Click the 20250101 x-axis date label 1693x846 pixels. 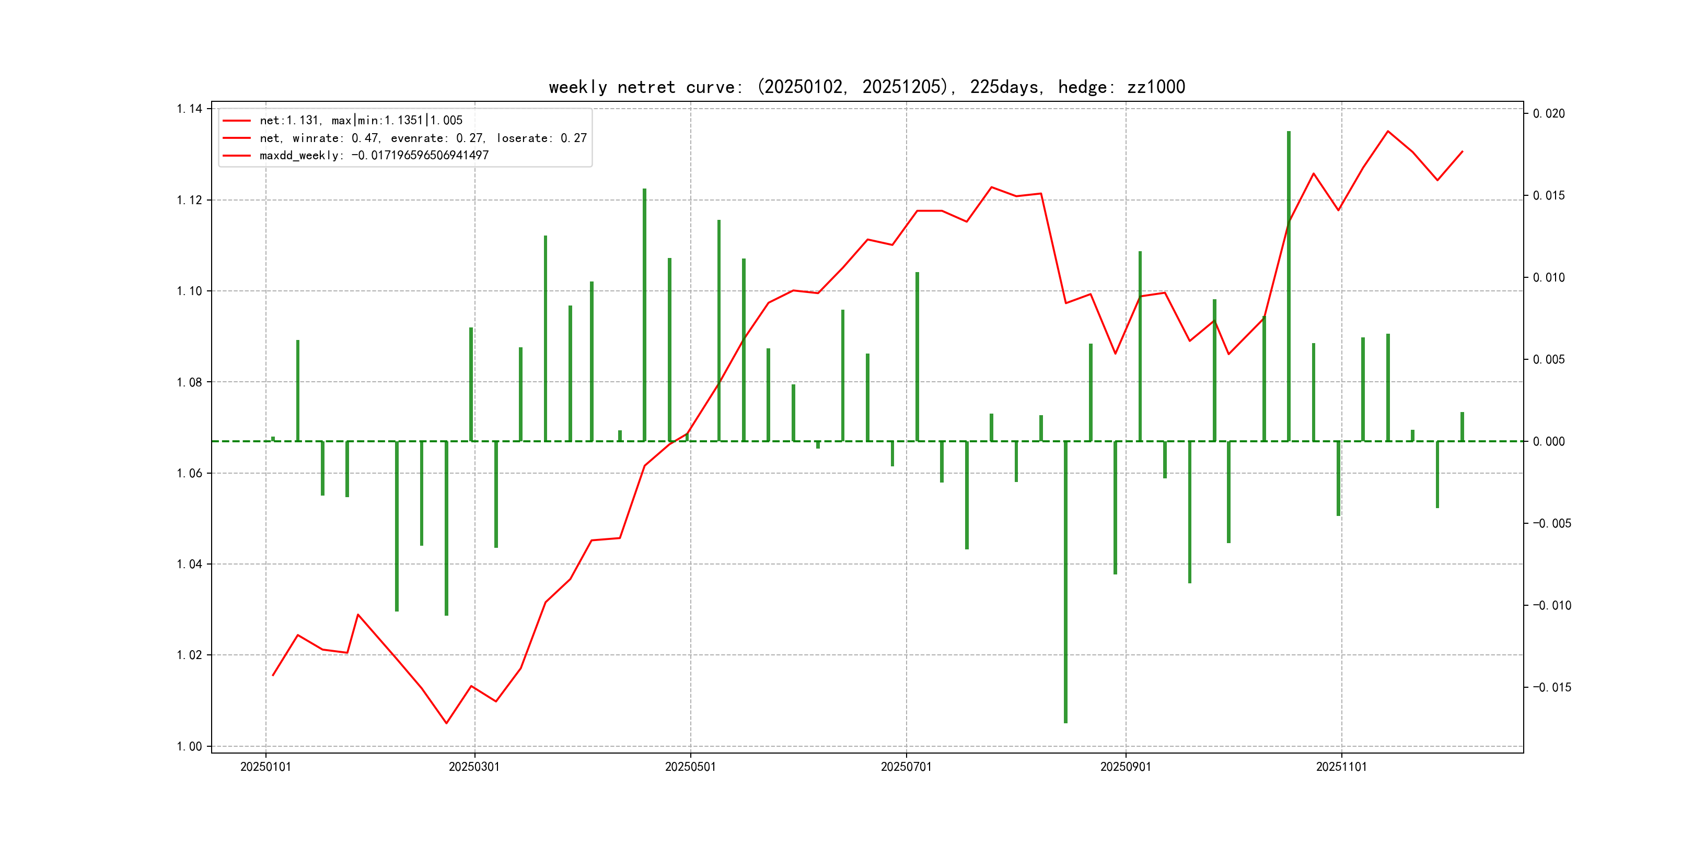pyautogui.click(x=265, y=767)
